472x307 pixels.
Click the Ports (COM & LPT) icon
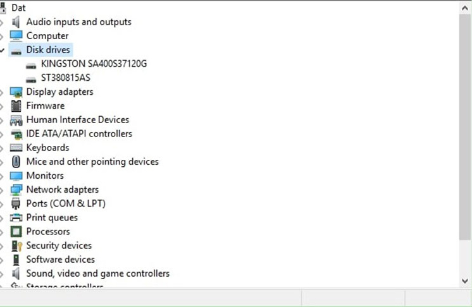pos(16,203)
